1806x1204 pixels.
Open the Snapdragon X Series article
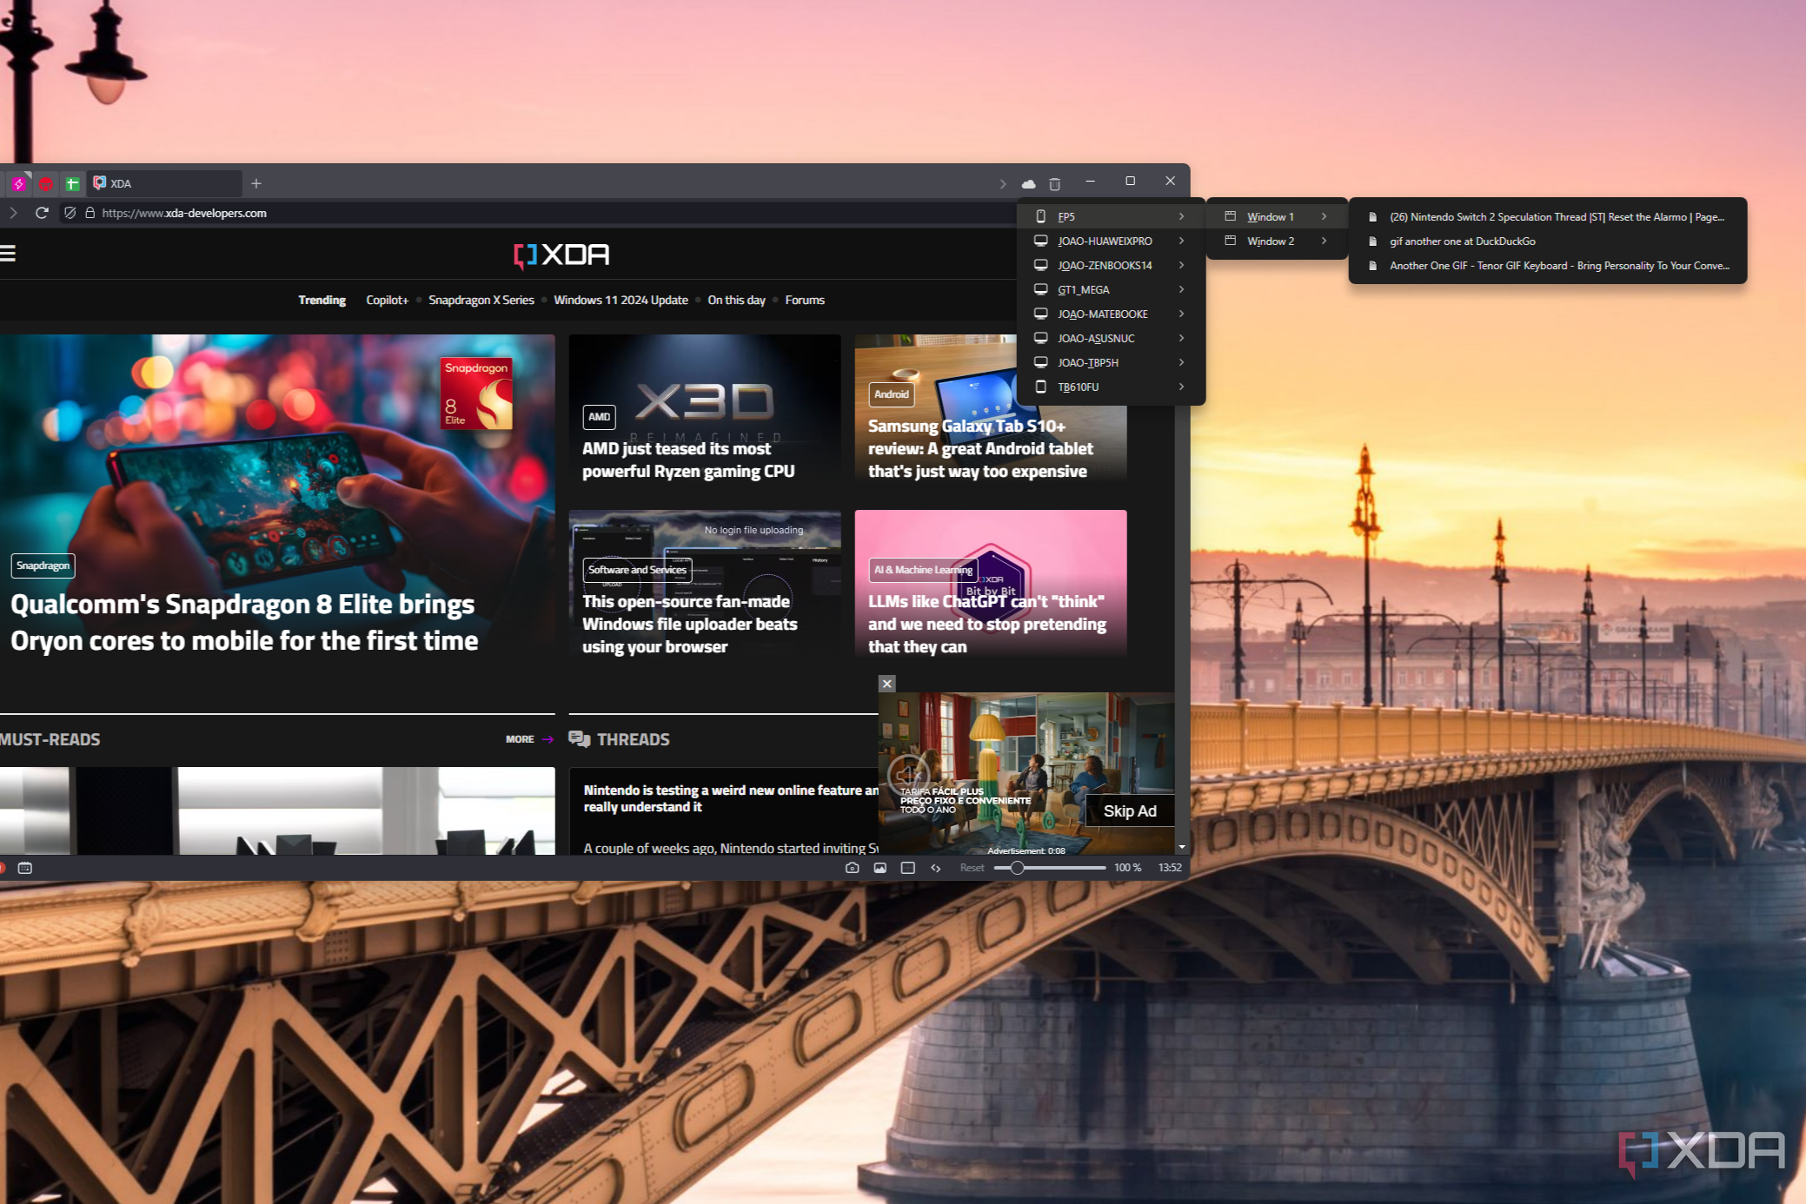(x=482, y=300)
